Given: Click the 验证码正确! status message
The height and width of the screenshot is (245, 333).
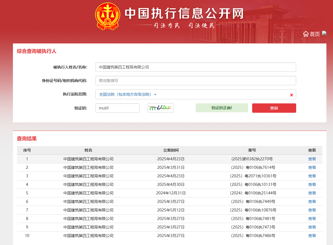Looking at the screenshot, I should tap(222, 108).
